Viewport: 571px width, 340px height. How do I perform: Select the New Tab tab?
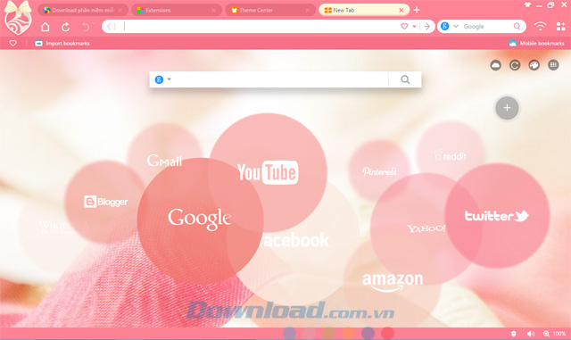[x=363, y=10]
